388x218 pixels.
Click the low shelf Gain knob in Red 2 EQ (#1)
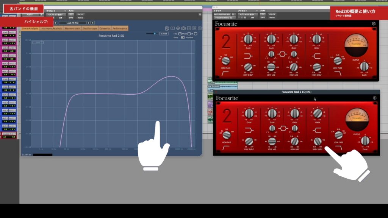[x=249, y=114]
